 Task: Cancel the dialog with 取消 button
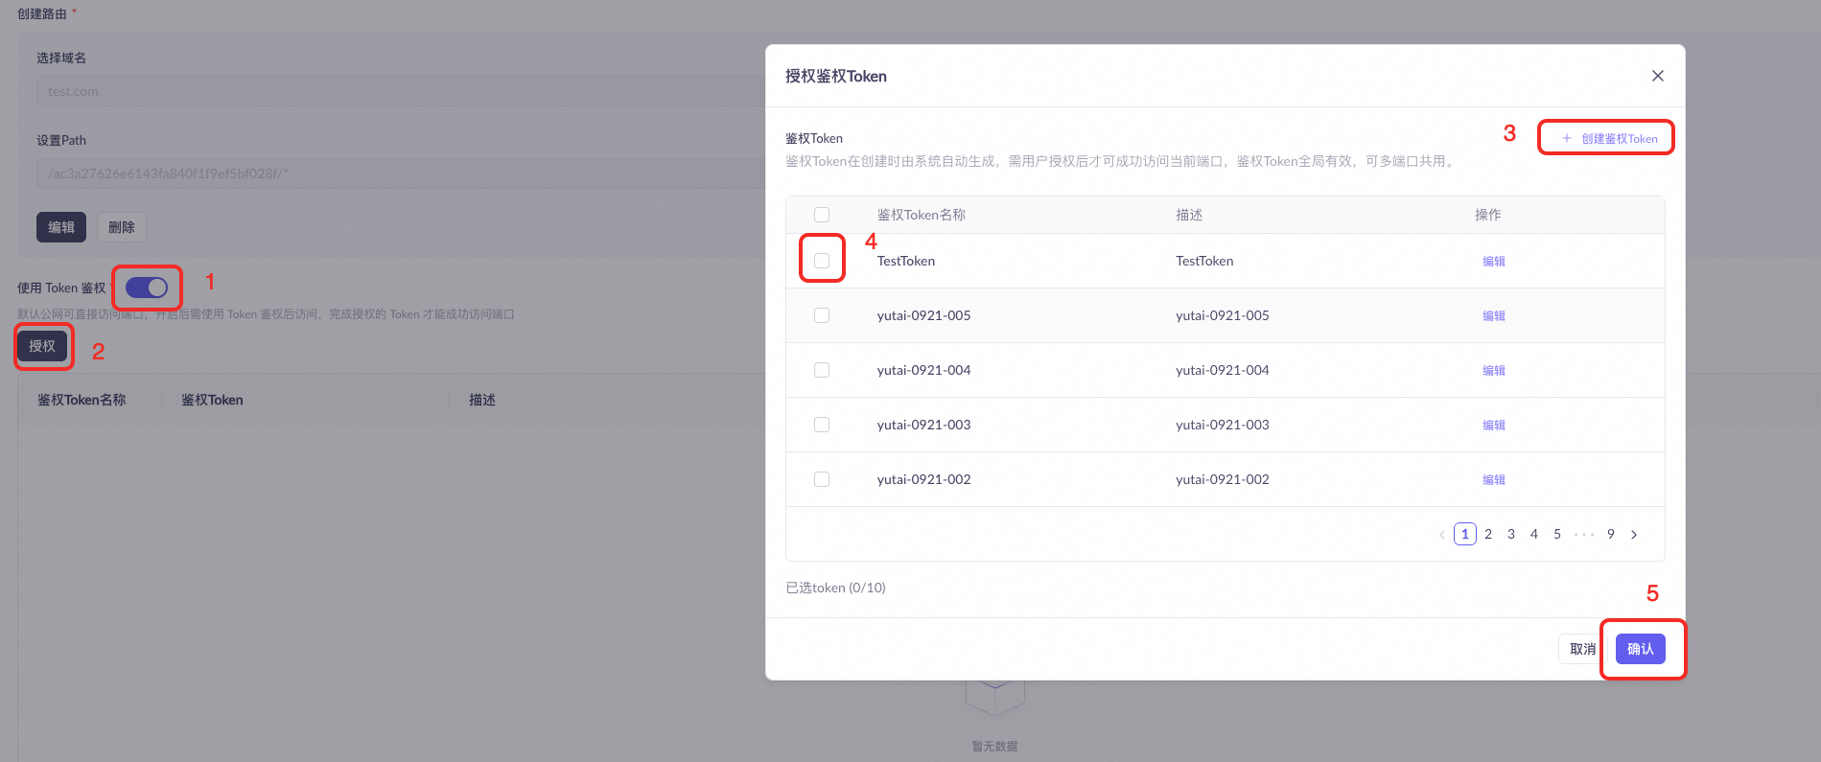click(x=1582, y=649)
